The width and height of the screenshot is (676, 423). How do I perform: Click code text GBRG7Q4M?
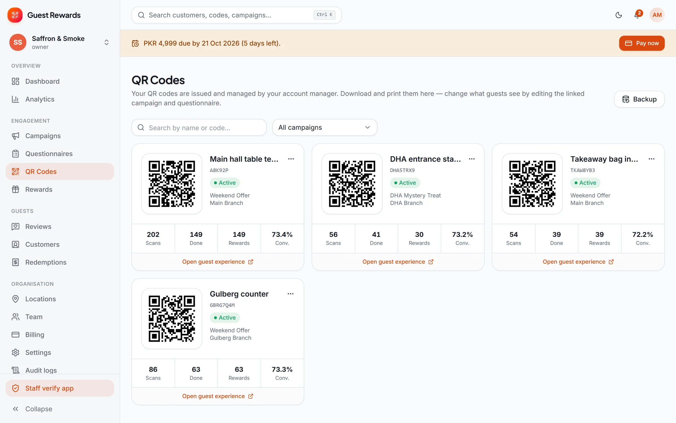(x=222, y=305)
